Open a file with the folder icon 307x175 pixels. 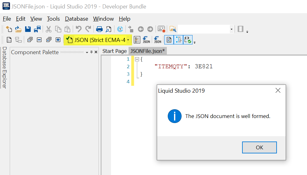pyautogui.click(x=19, y=29)
